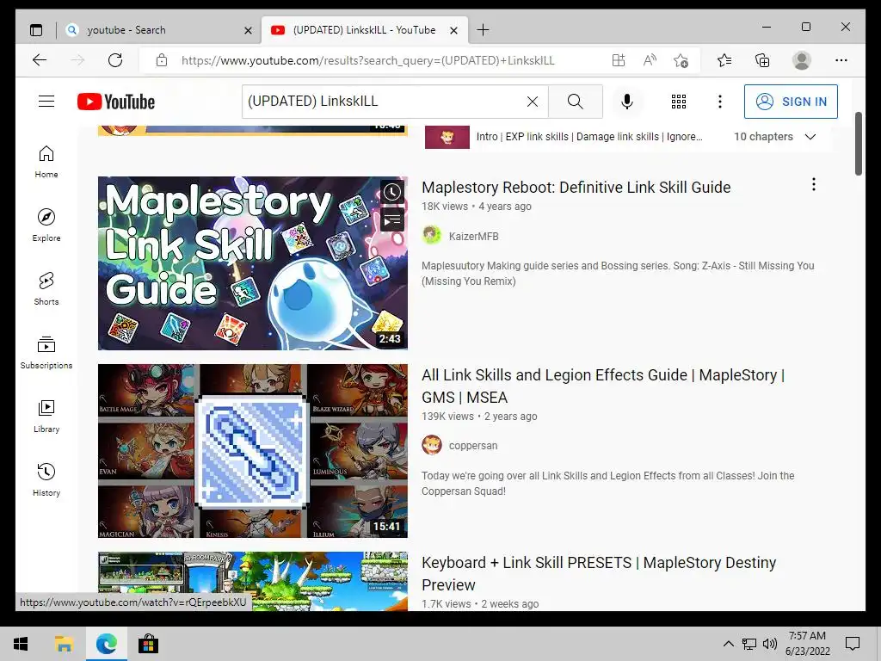Viewport: 881px width, 661px height.
Task: Open the apps available icon in address bar
Action: tap(618, 60)
